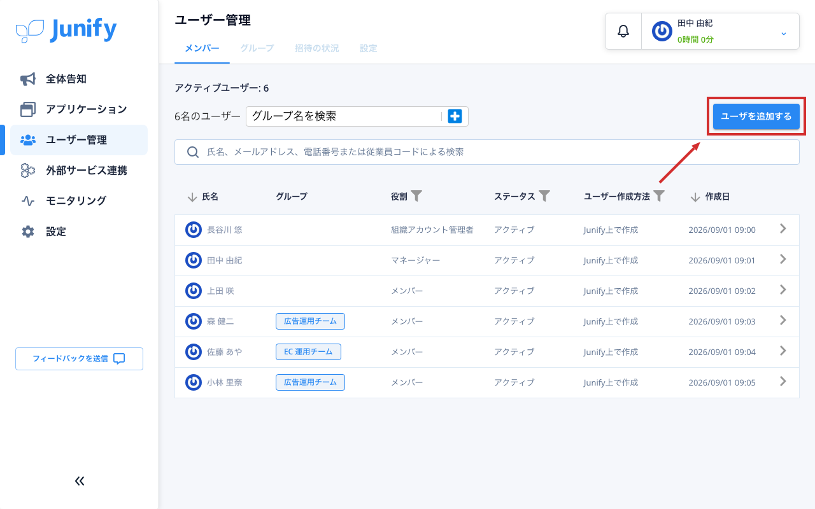
Task: Click the plus icon beside group search
Action: 455,116
